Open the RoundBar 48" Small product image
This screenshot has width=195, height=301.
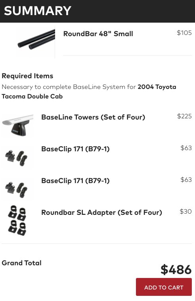point(36,42)
